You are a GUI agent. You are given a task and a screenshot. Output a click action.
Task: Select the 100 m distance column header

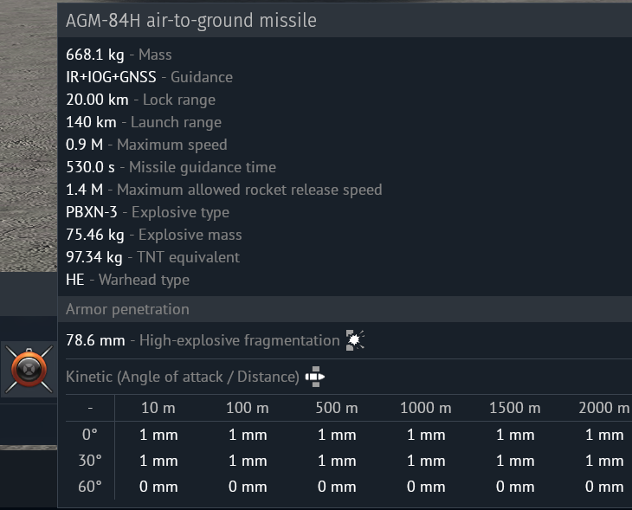point(247,408)
